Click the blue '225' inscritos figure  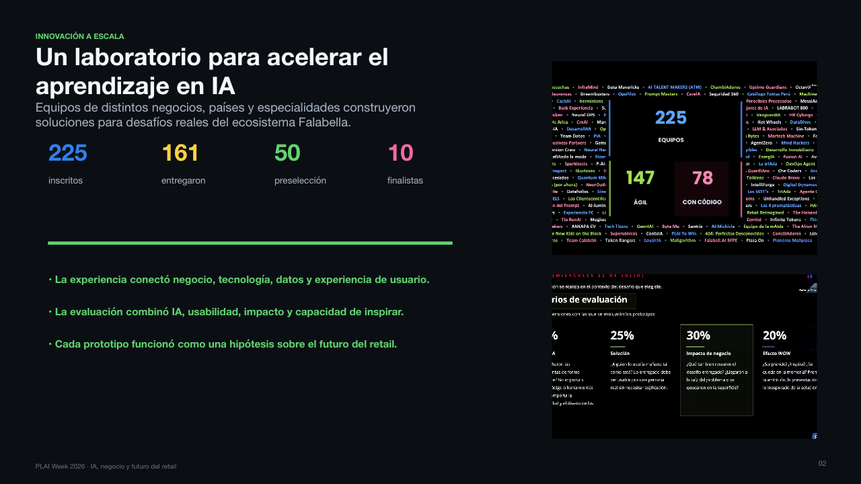click(x=68, y=153)
